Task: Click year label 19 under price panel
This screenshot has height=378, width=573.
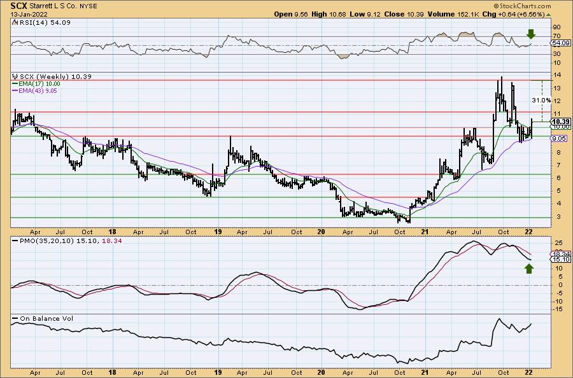Action: click(218, 232)
